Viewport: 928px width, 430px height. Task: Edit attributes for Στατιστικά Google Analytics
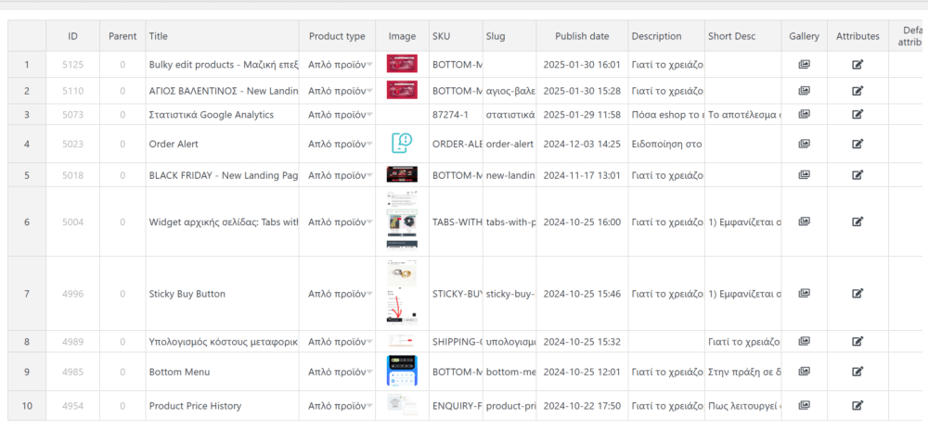[857, 114]
